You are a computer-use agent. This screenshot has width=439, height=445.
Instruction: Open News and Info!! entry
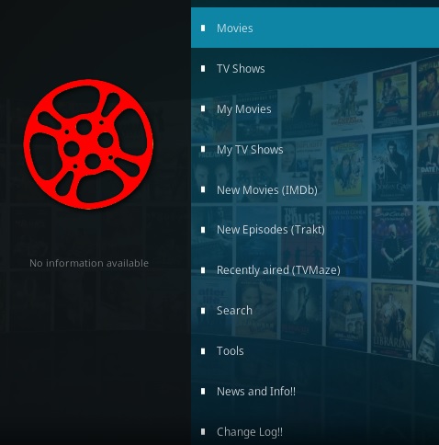[315, 392]
